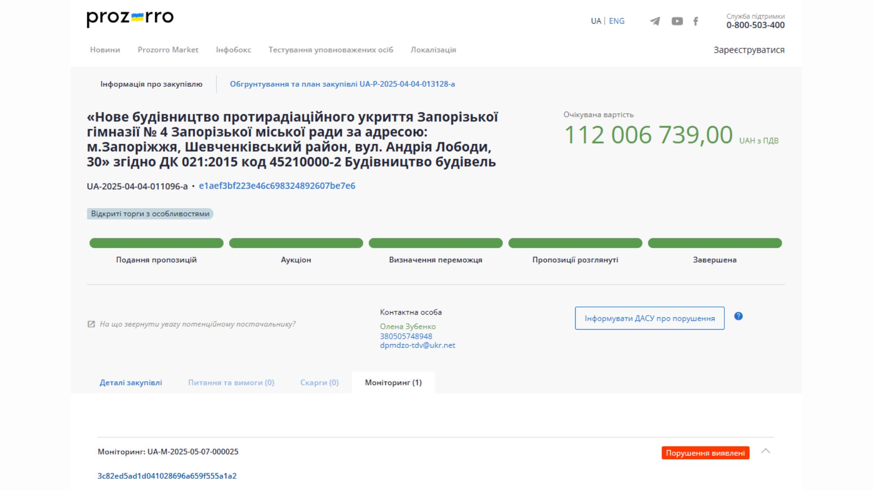Open tender link e1aef3bf223e46c698324892607be7e6
The width and height of the screenshot is (873, 491).
click(x=277, y=185)
